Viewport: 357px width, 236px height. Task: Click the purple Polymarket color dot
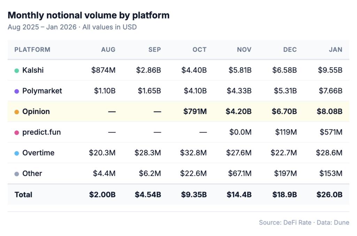pyautogui.click(x=17, y=91)
